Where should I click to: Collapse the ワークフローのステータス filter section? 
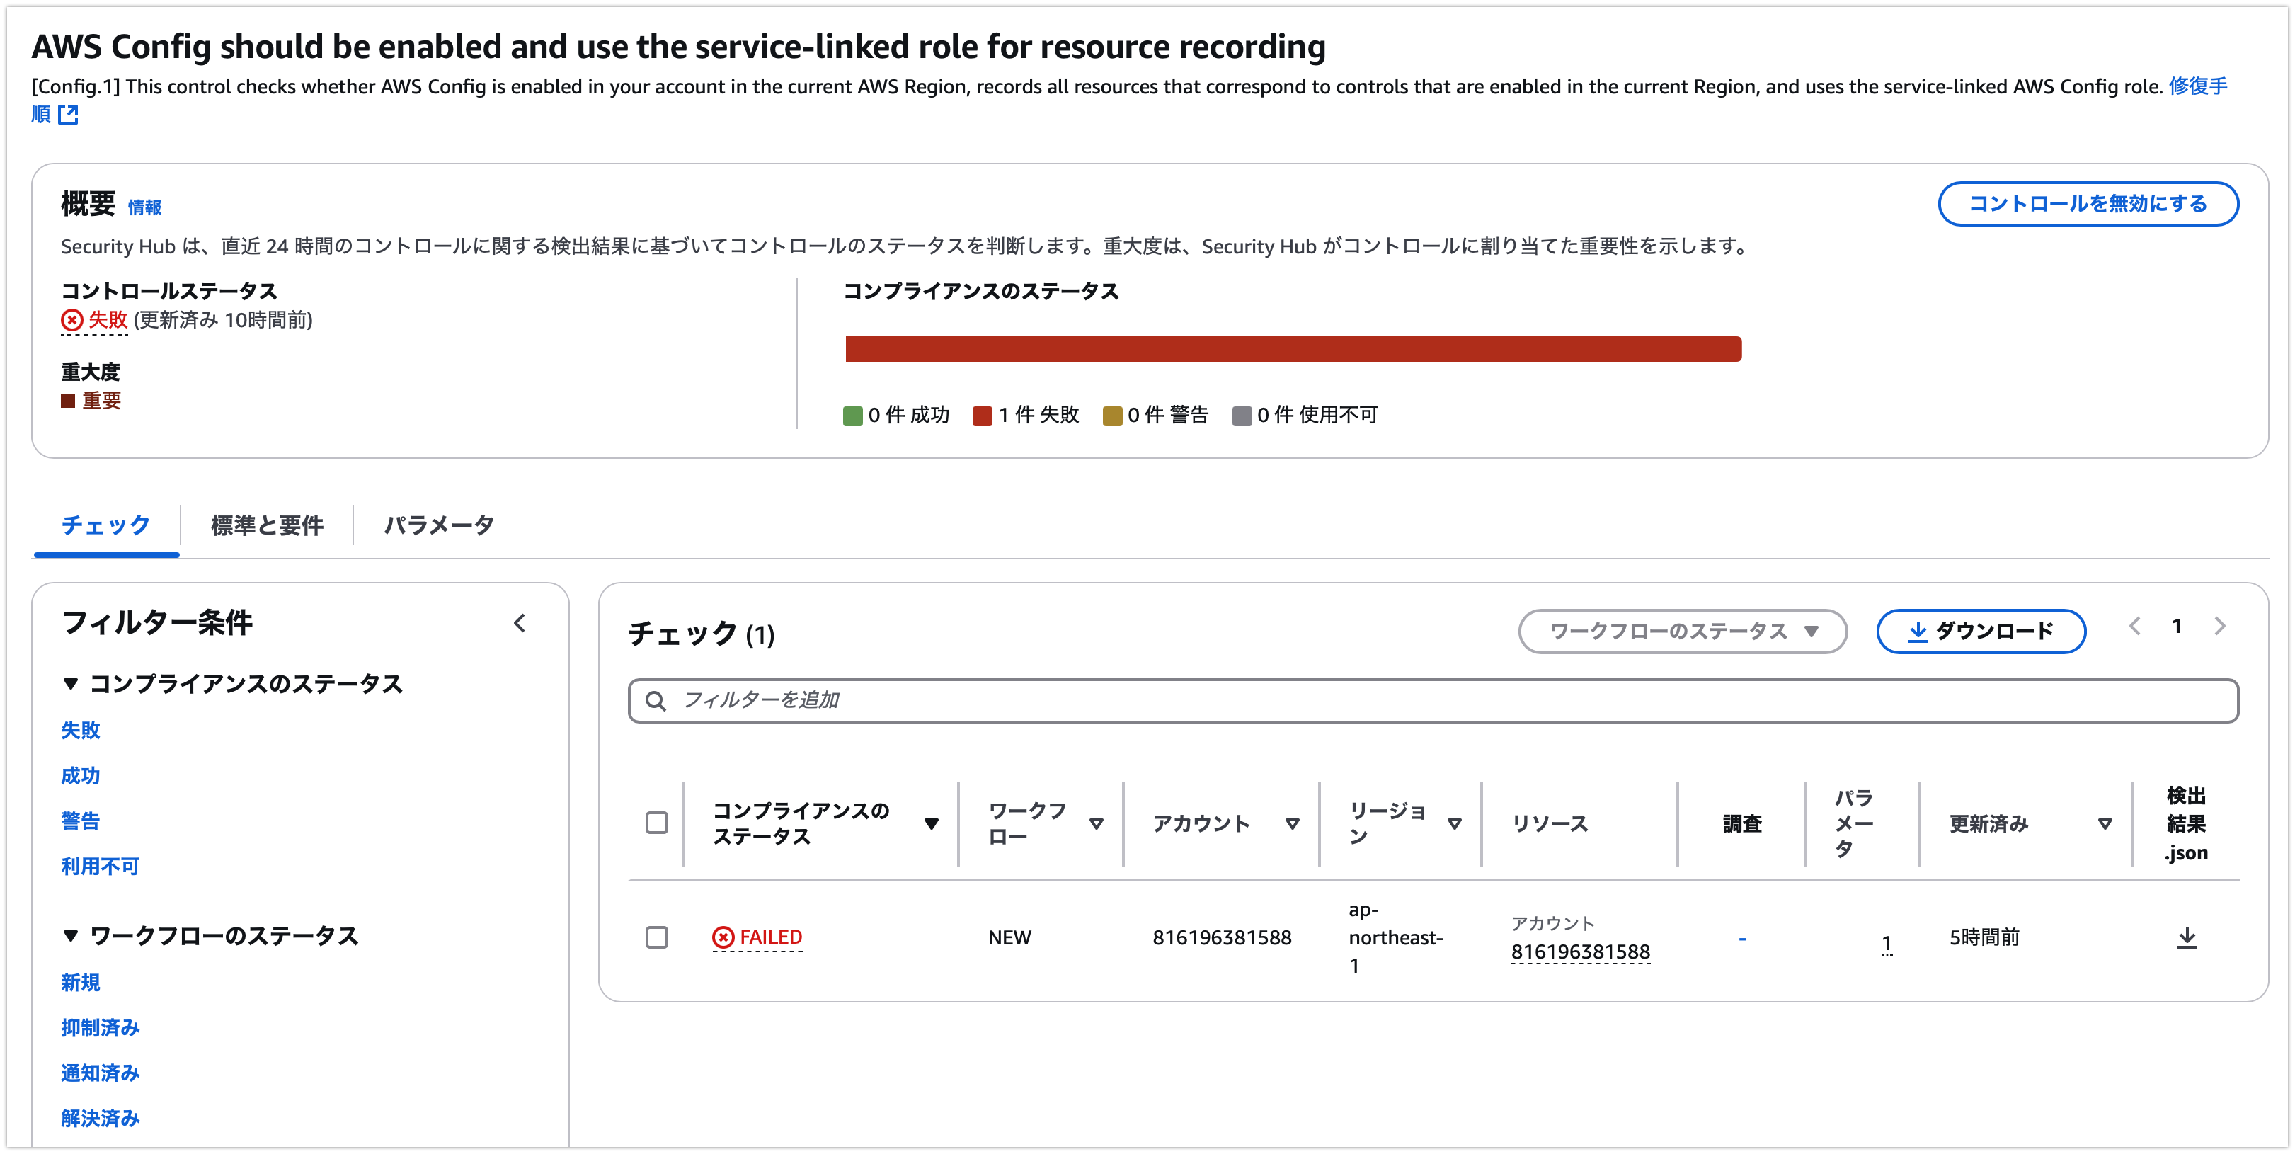click(x=71, y=937)
